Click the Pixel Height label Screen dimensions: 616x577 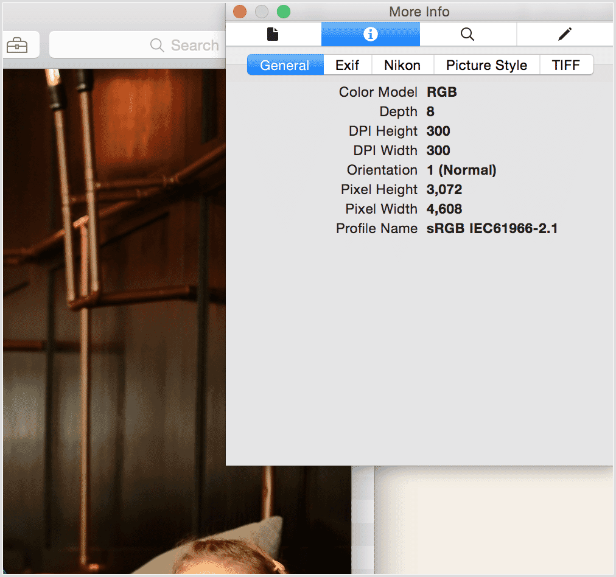click(x=379, y=190)
